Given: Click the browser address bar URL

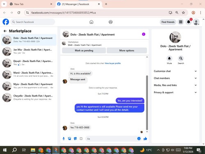Looking at the screenshot, I should (64, 13).
